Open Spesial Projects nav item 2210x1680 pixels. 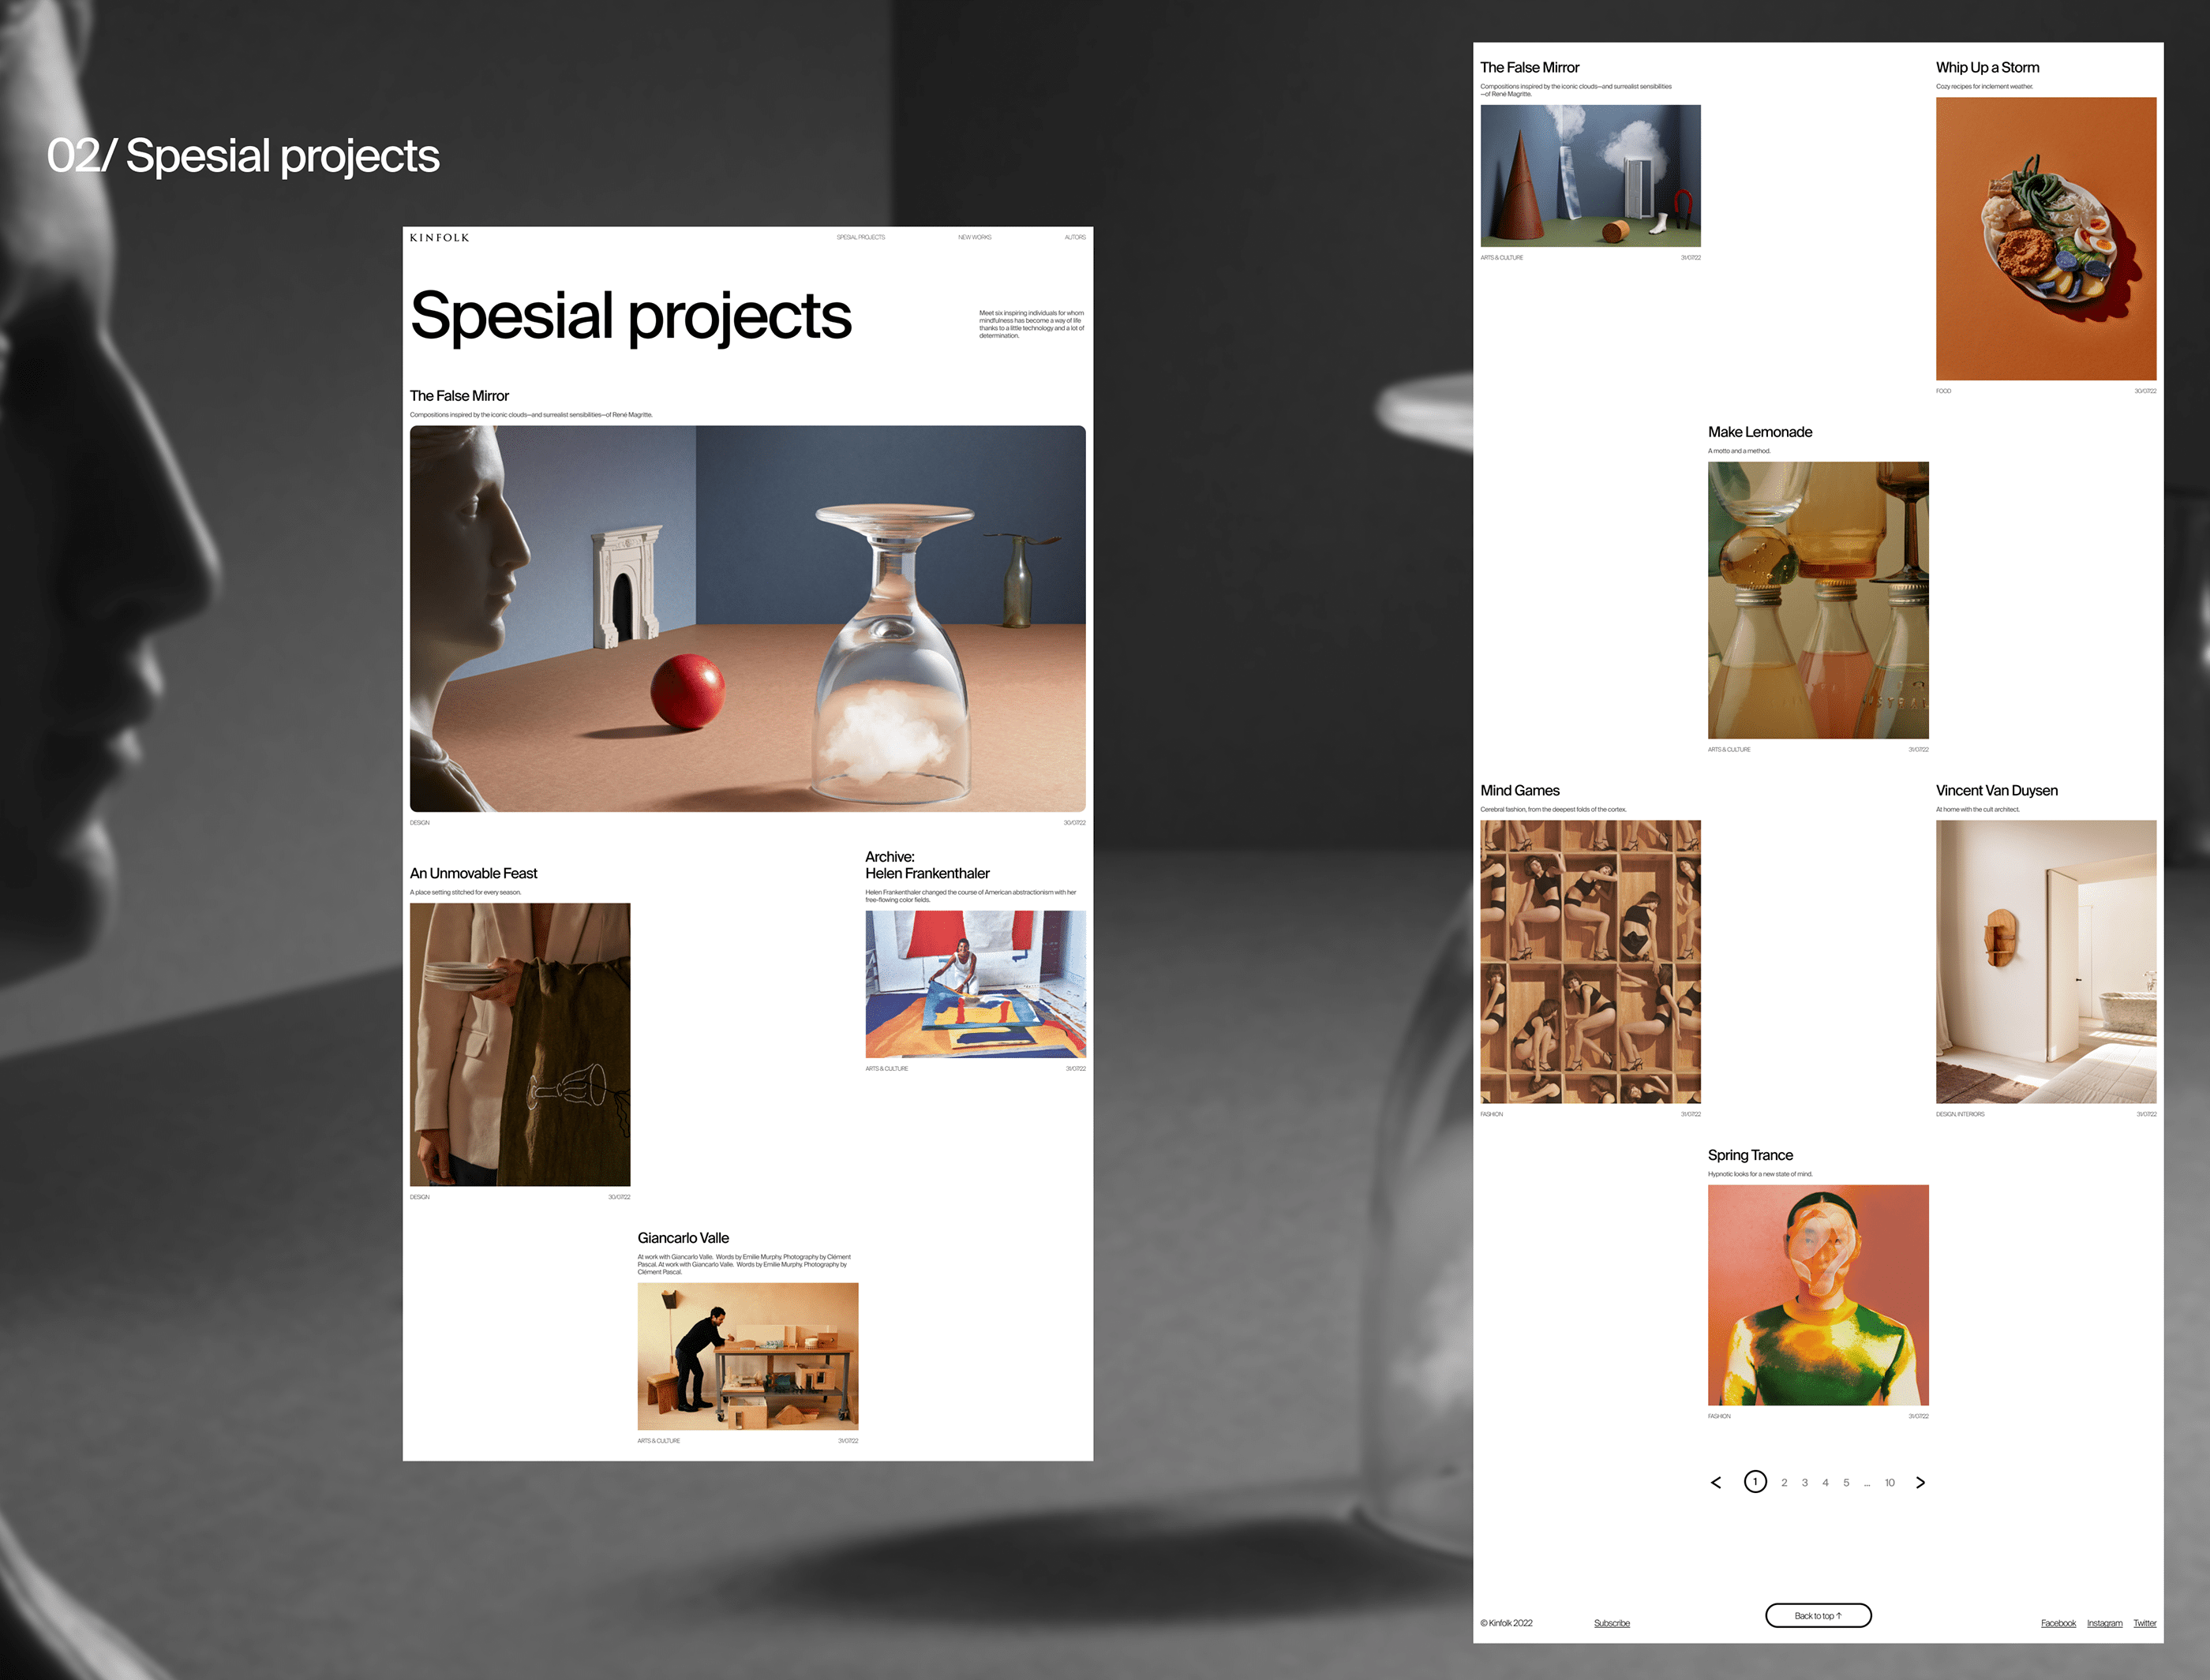pyautogui.click(x=860, y=238)
